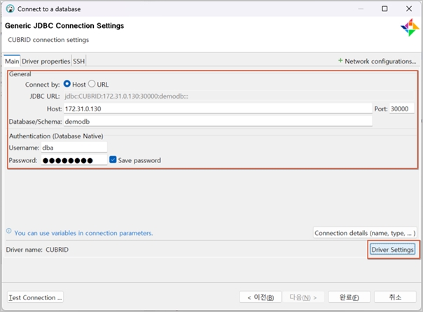Go back with the 이전(B) button

(261, 297)
